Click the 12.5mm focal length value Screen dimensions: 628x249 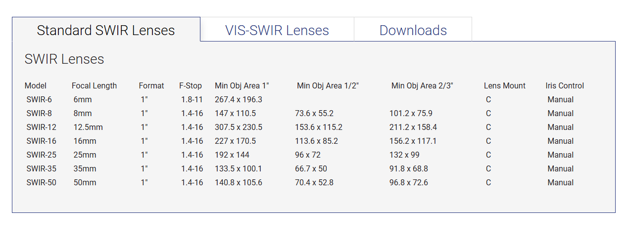tap(88, 127)
